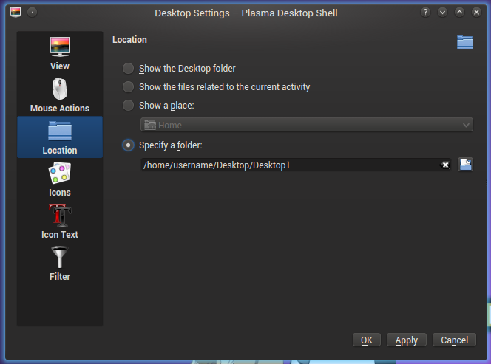Image resolution: width=491 pixels, height=364 pixels.
Task: Click the OK button
Action: pyautogui.click(x=367, y=340)
